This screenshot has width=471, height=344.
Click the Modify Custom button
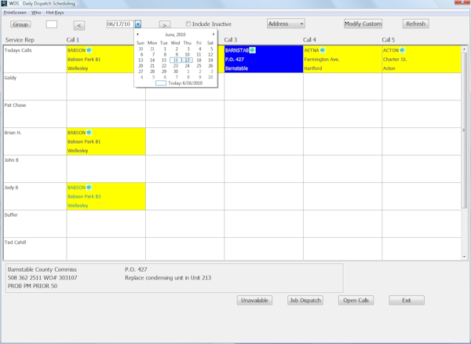(x=363, y=24)
